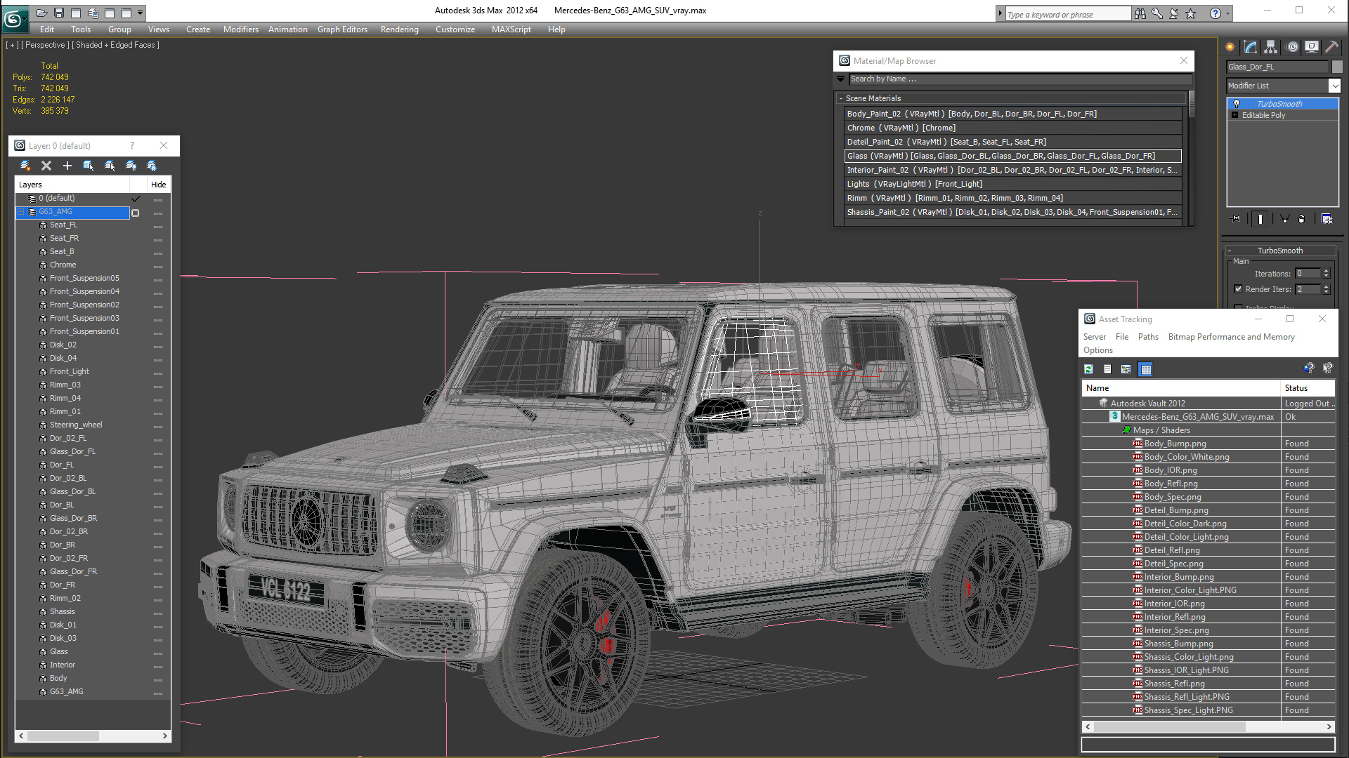Toggle hide state of Body layer row
This screenshot has width=1349, height=758.
point(158,679)
